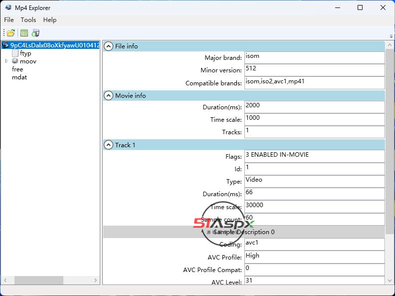Click the Major brand label
Image resolution: width=395 pixels, height=296 pixels.
pyautogui.click(x=223, y=58)
